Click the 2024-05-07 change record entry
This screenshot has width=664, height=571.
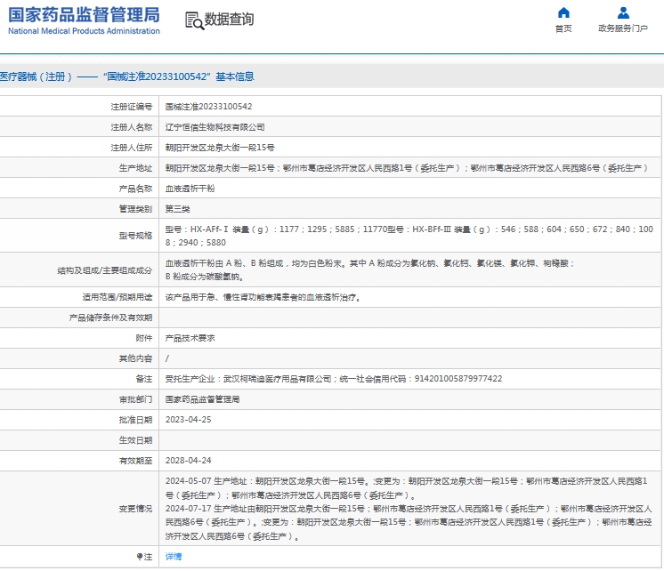click(407, 488)
